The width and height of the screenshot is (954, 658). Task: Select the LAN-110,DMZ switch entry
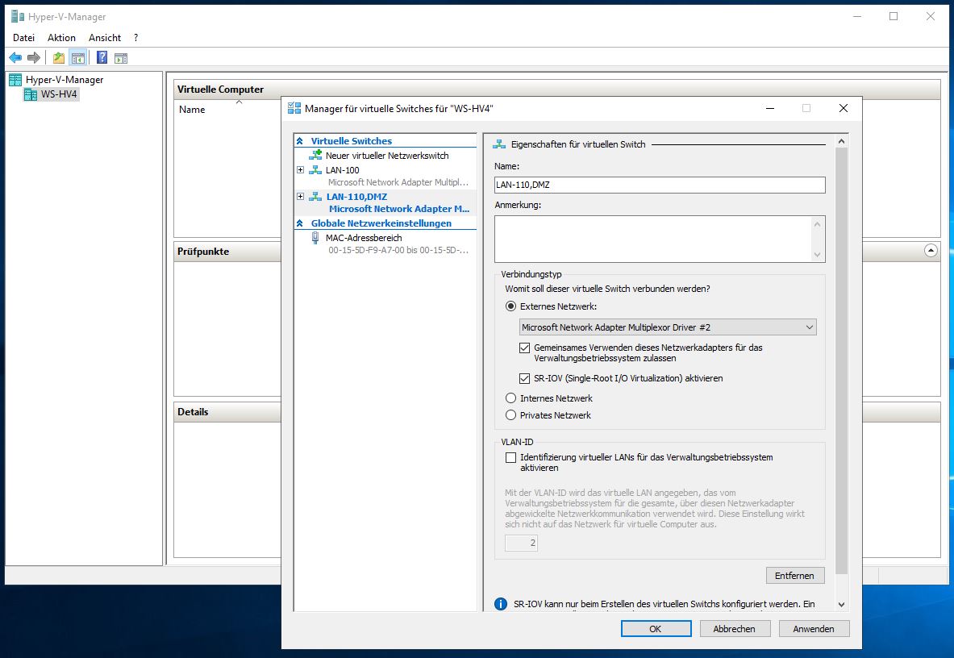[356, 197]
